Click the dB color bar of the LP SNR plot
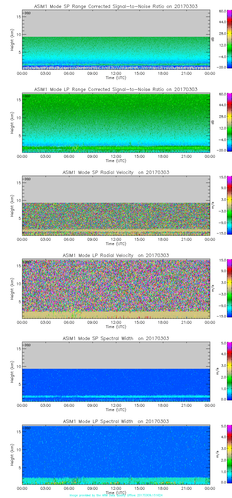232x498 pixels. point(222,122)
